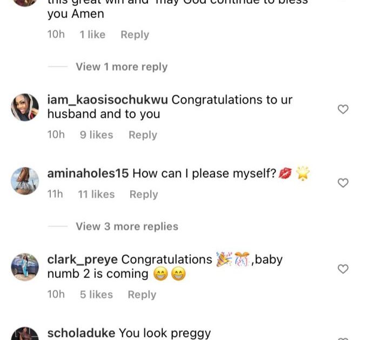Reply to the comment ending 'you Amen'
The height and width of the screenshot is (340, 368).
tap(135, 35)
